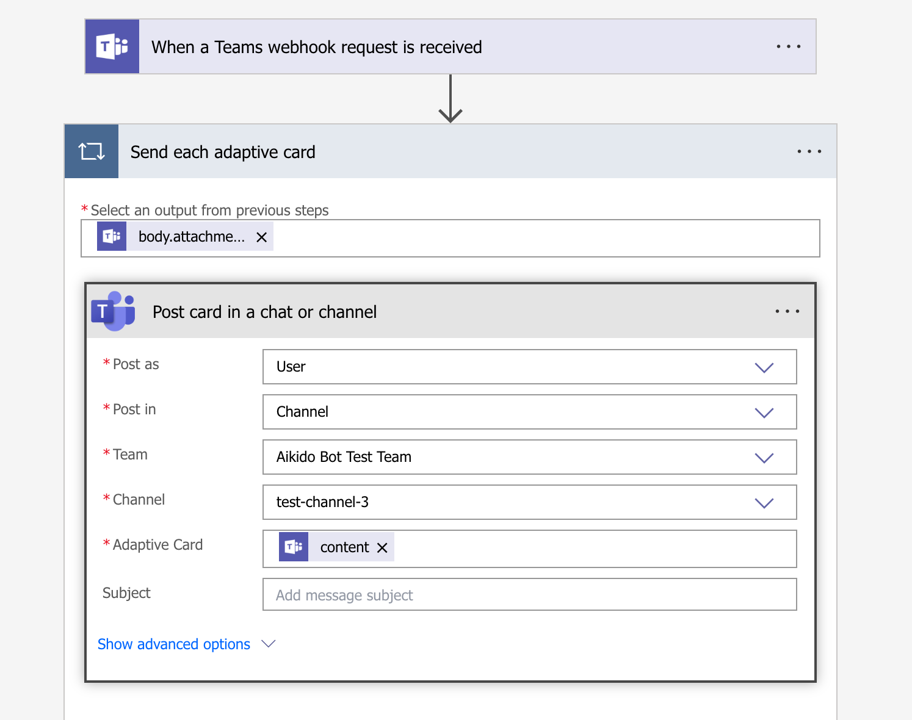This screenshot has height=720, width=912.
Task: Click the When a Teams webhook request title
Action: click(316, 47)
